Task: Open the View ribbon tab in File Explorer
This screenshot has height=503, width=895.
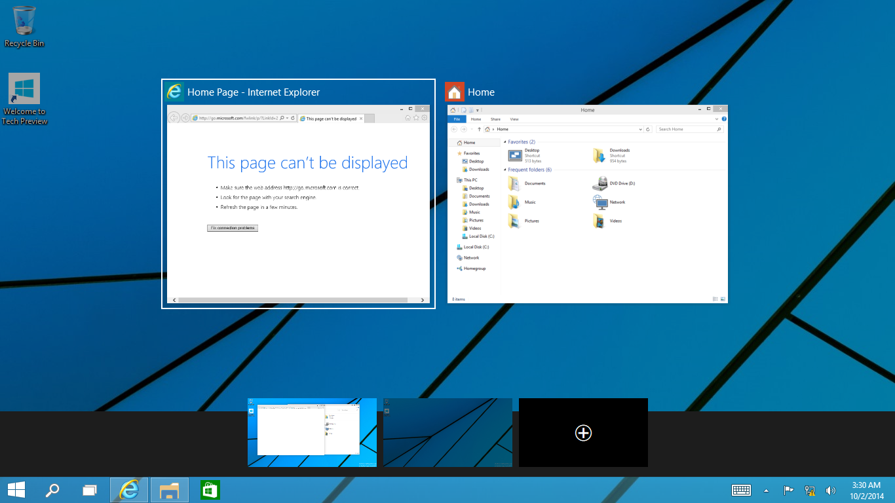Action: (514, 119)
